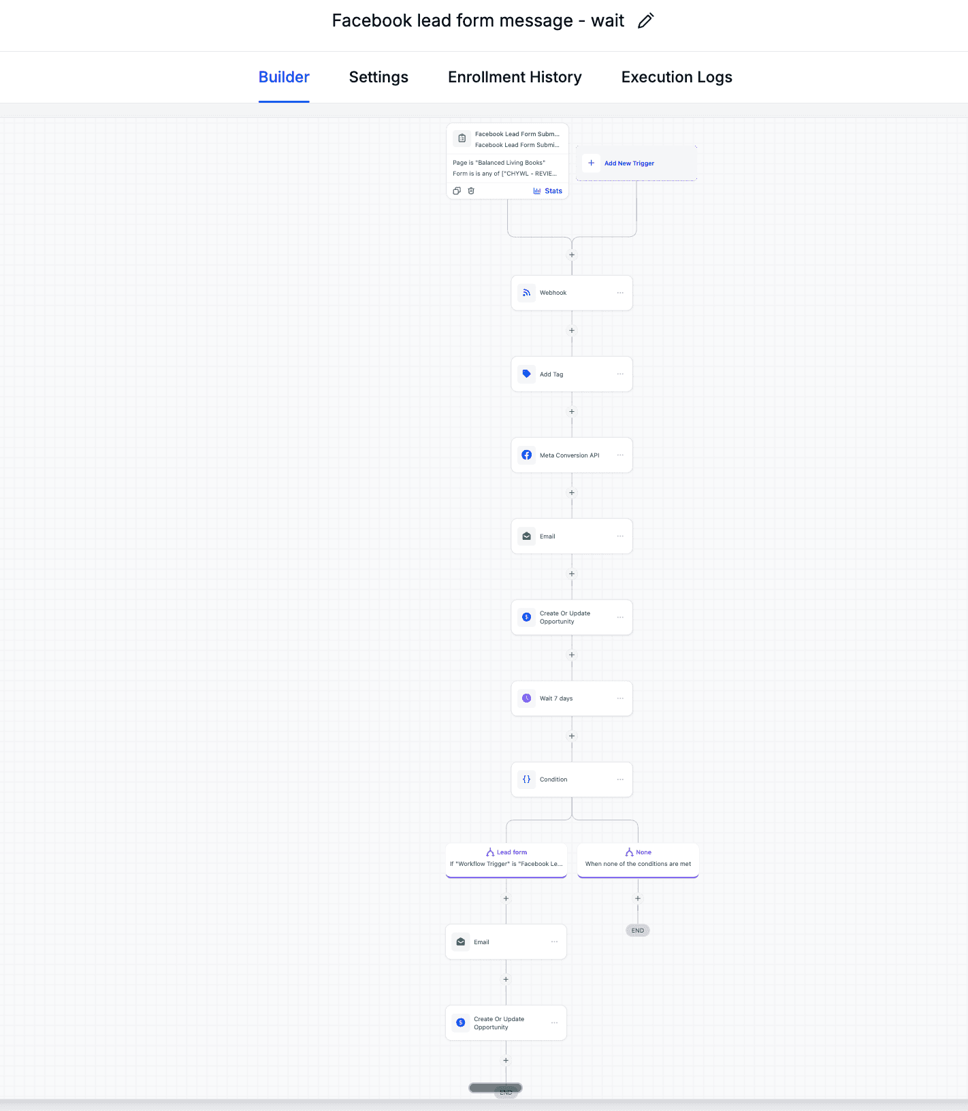The image size is (968, 1111).
Task: Select the Add Tag action icon
Action: pyautogui.click(x=526, y=374)
